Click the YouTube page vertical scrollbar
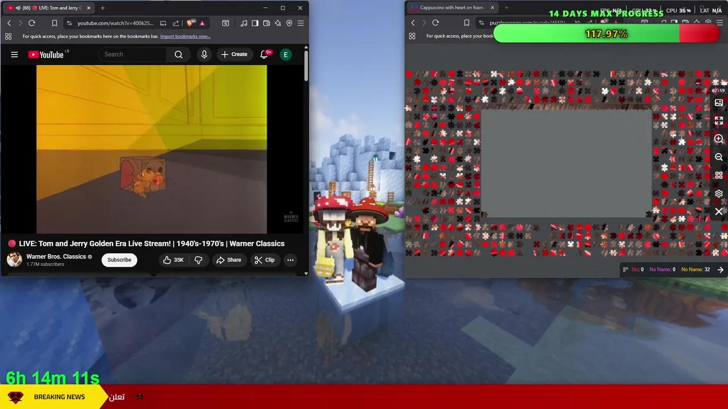The width and height of the screenshot is (728, 409). [x=306, y=67]
